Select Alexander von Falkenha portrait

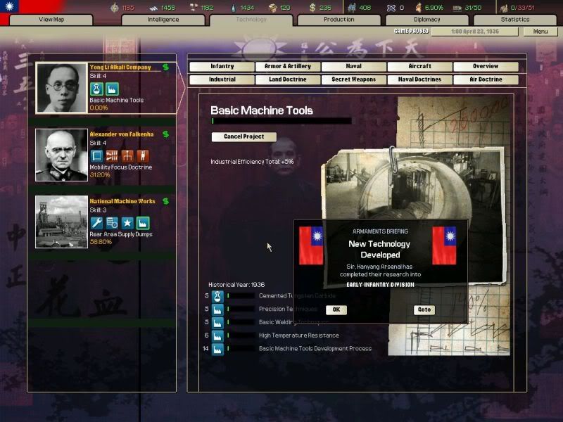click(61, 155)
